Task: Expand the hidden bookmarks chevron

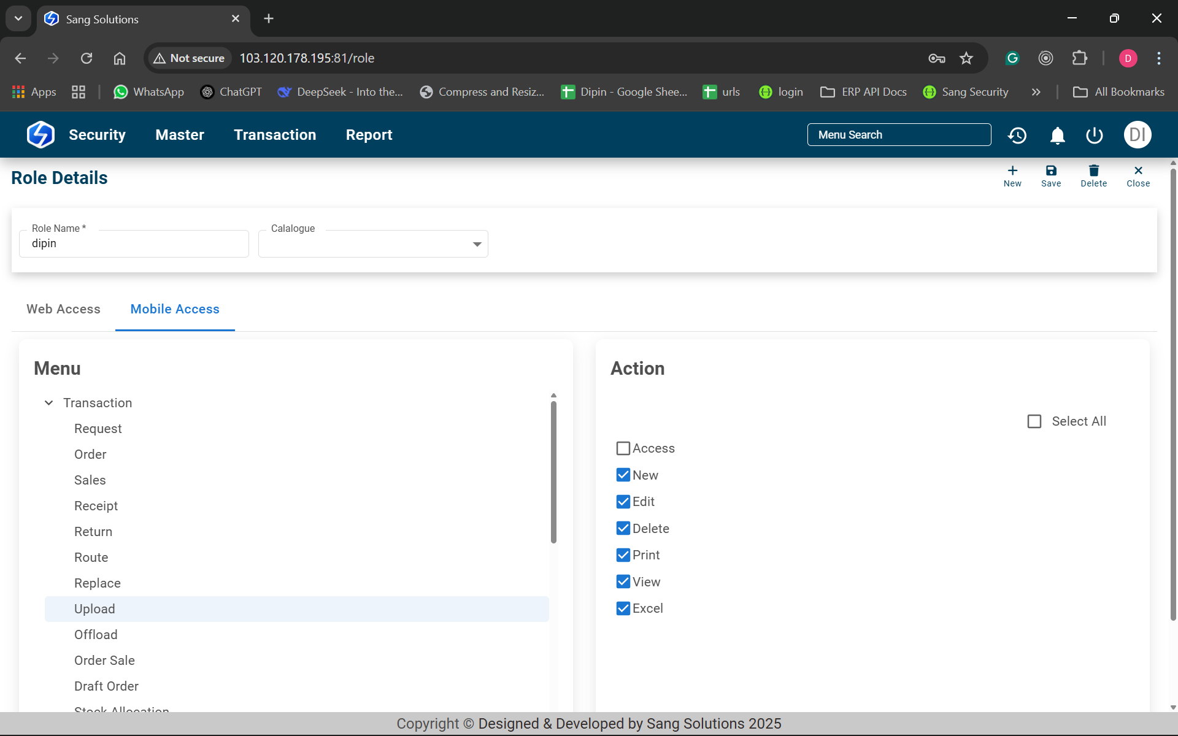Action: point(1036,92)
